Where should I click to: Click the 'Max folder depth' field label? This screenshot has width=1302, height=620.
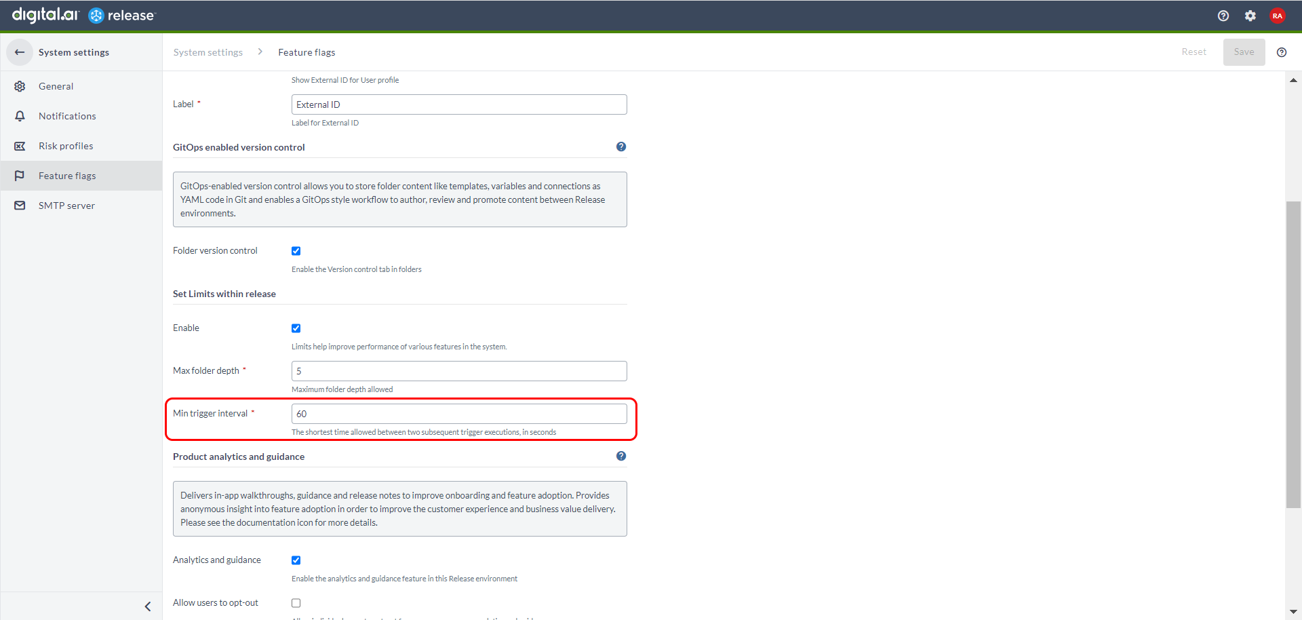click(206, 370)
